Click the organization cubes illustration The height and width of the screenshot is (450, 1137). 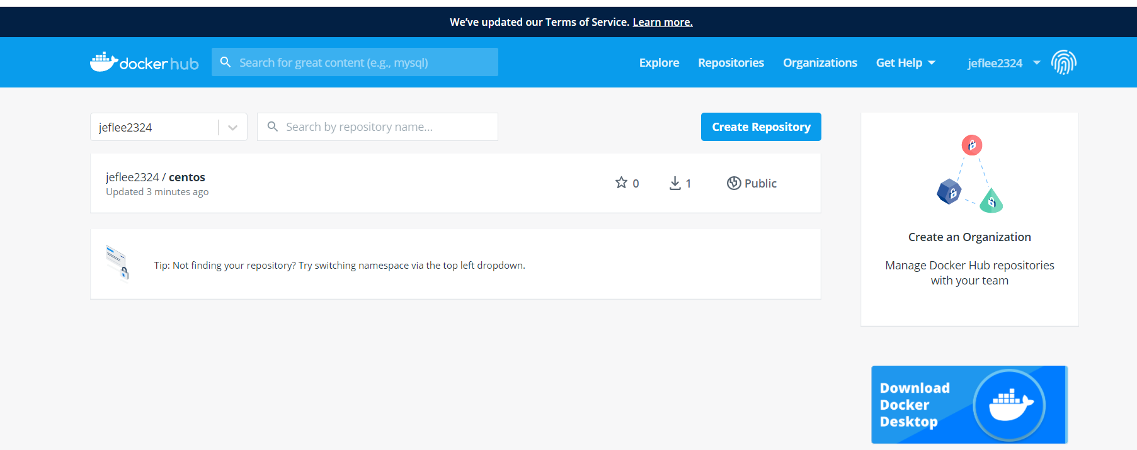click(x=970, y=174)
